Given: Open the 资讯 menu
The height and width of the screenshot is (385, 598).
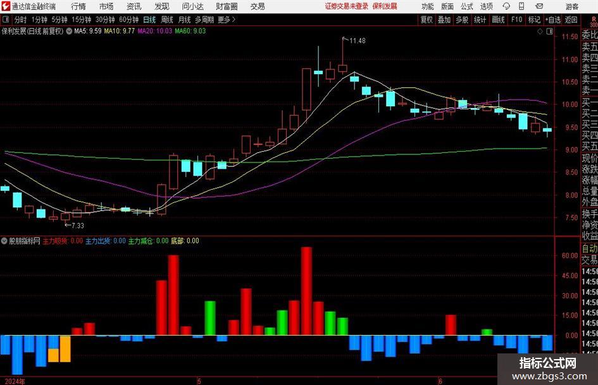Looking at the screenshot, I should pyautogui.click(x=134, y=6).
